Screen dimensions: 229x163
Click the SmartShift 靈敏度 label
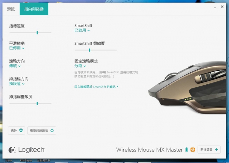pos(89,43)
